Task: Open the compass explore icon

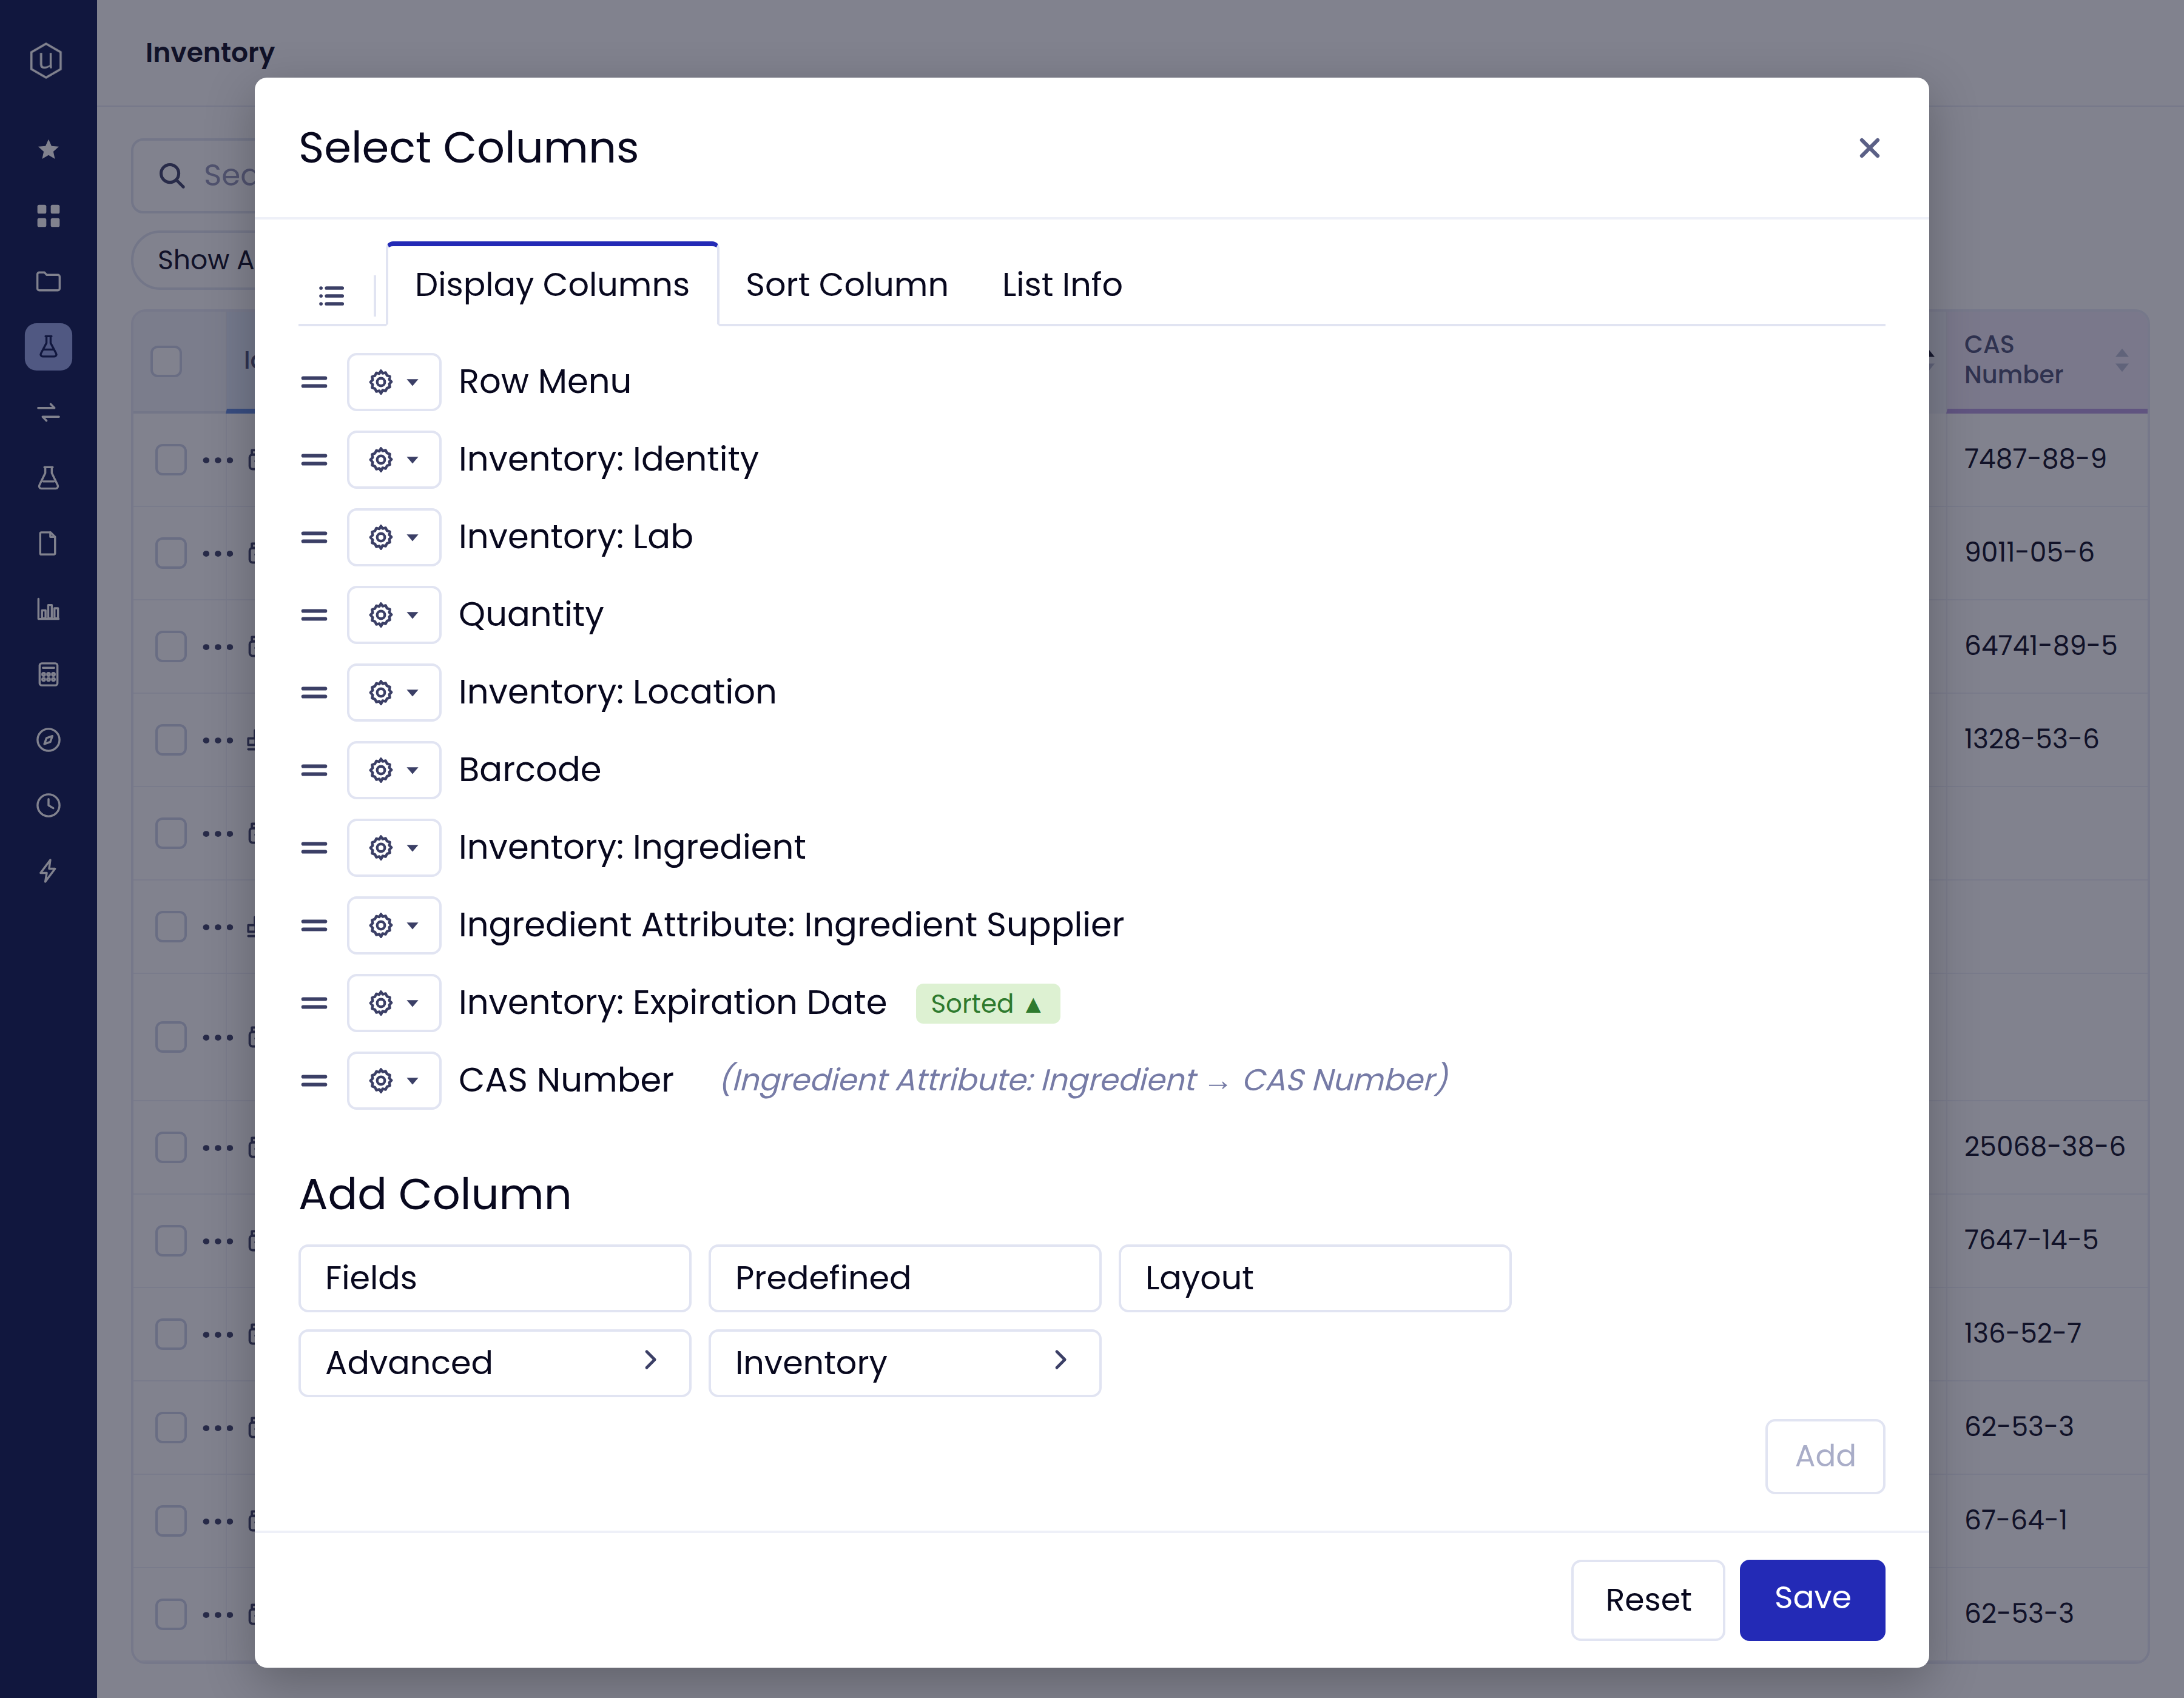Action: pyautogui.click(x=48, y=740)
